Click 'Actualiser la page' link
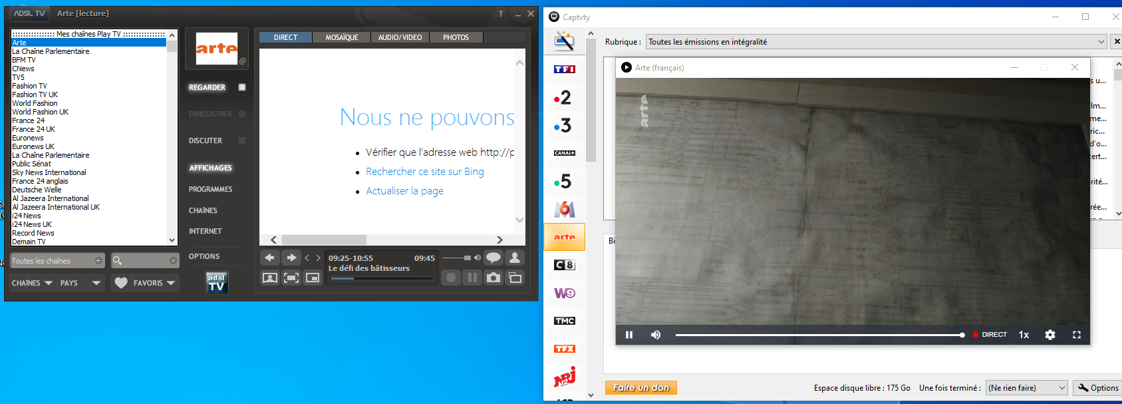The image size is (1122, 404). (404, 191)
